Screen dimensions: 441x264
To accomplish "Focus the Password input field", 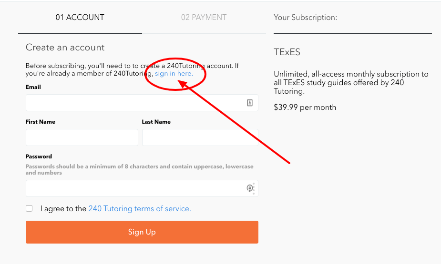I will tap(142, 188).
